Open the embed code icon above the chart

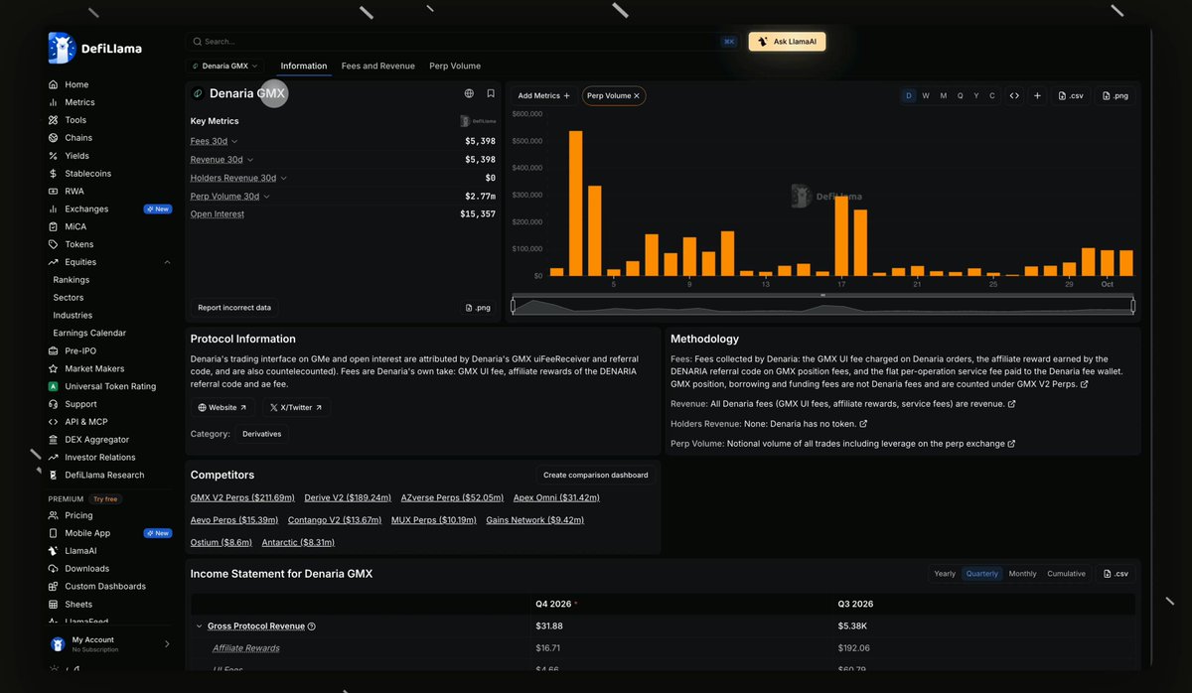point(1014,95)
